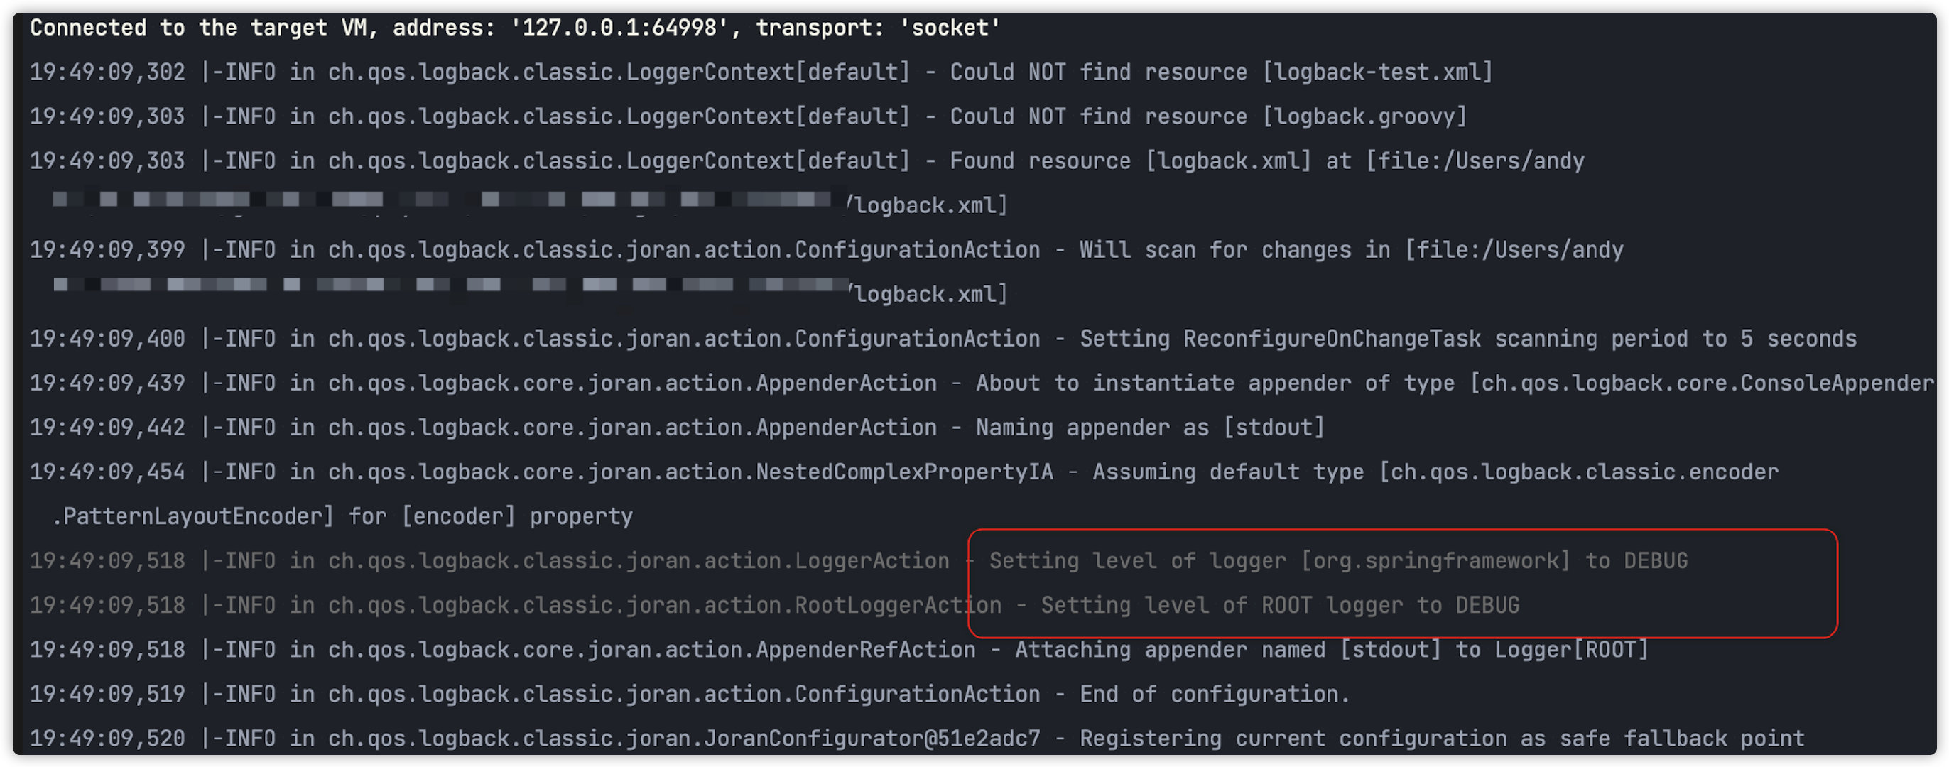
Task: Click the [org.springframework] logger name
Action: 1435,560
